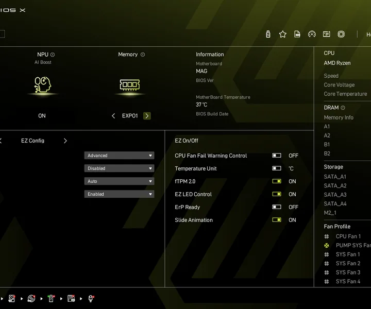The image size is (371, 309).
Task: Go to previous memory profile before EXPO1
Action: [x=113, y=116]
